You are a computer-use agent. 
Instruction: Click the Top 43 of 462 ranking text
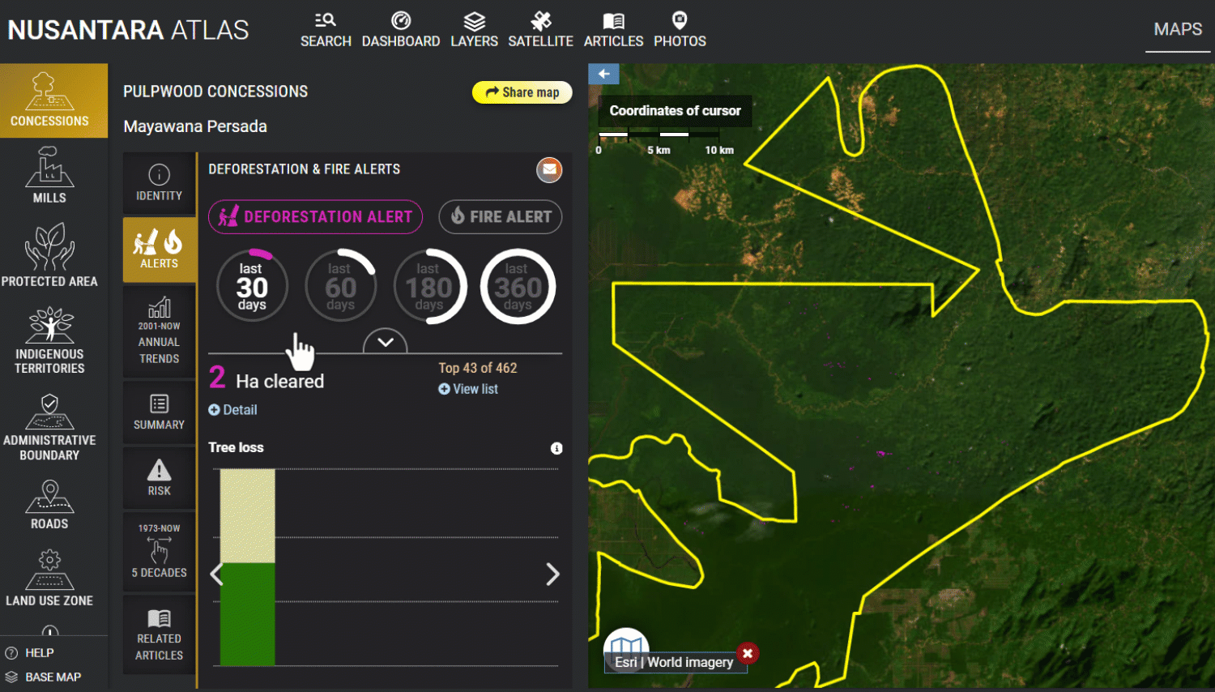click(x=478, y=368)
